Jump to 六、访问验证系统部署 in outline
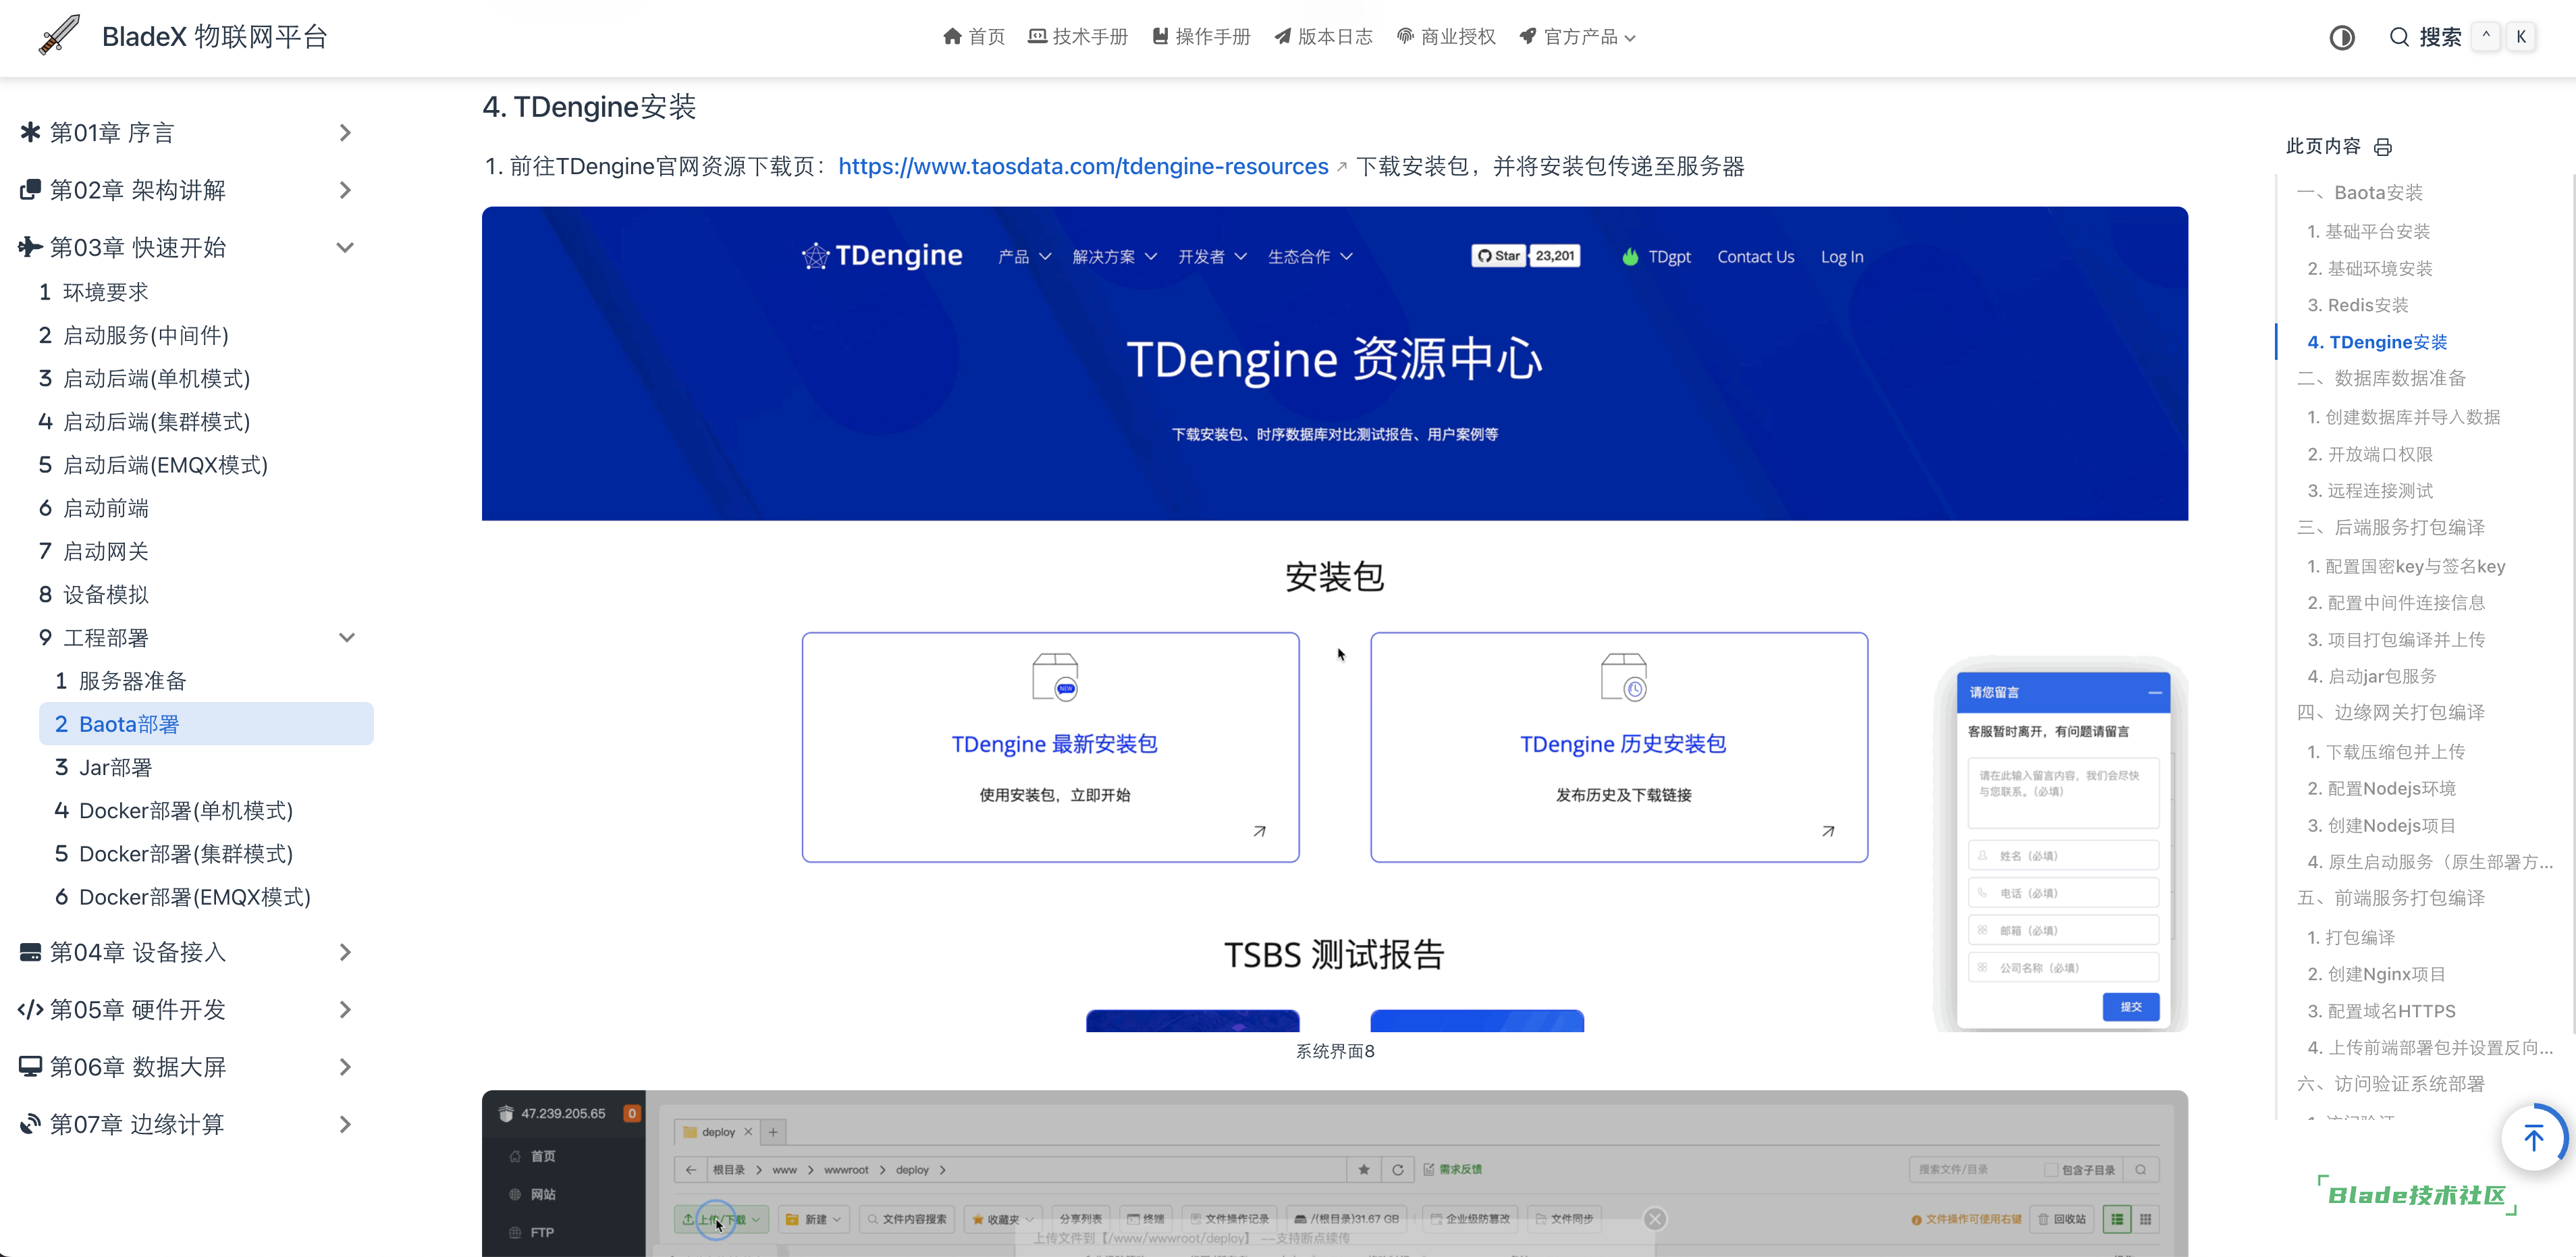Screen dimensions: 2576x1257 (2391, 1084)
